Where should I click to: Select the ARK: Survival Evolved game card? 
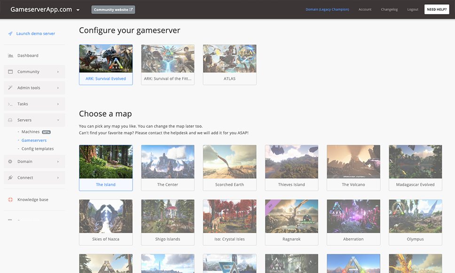(x=106, y=65)
